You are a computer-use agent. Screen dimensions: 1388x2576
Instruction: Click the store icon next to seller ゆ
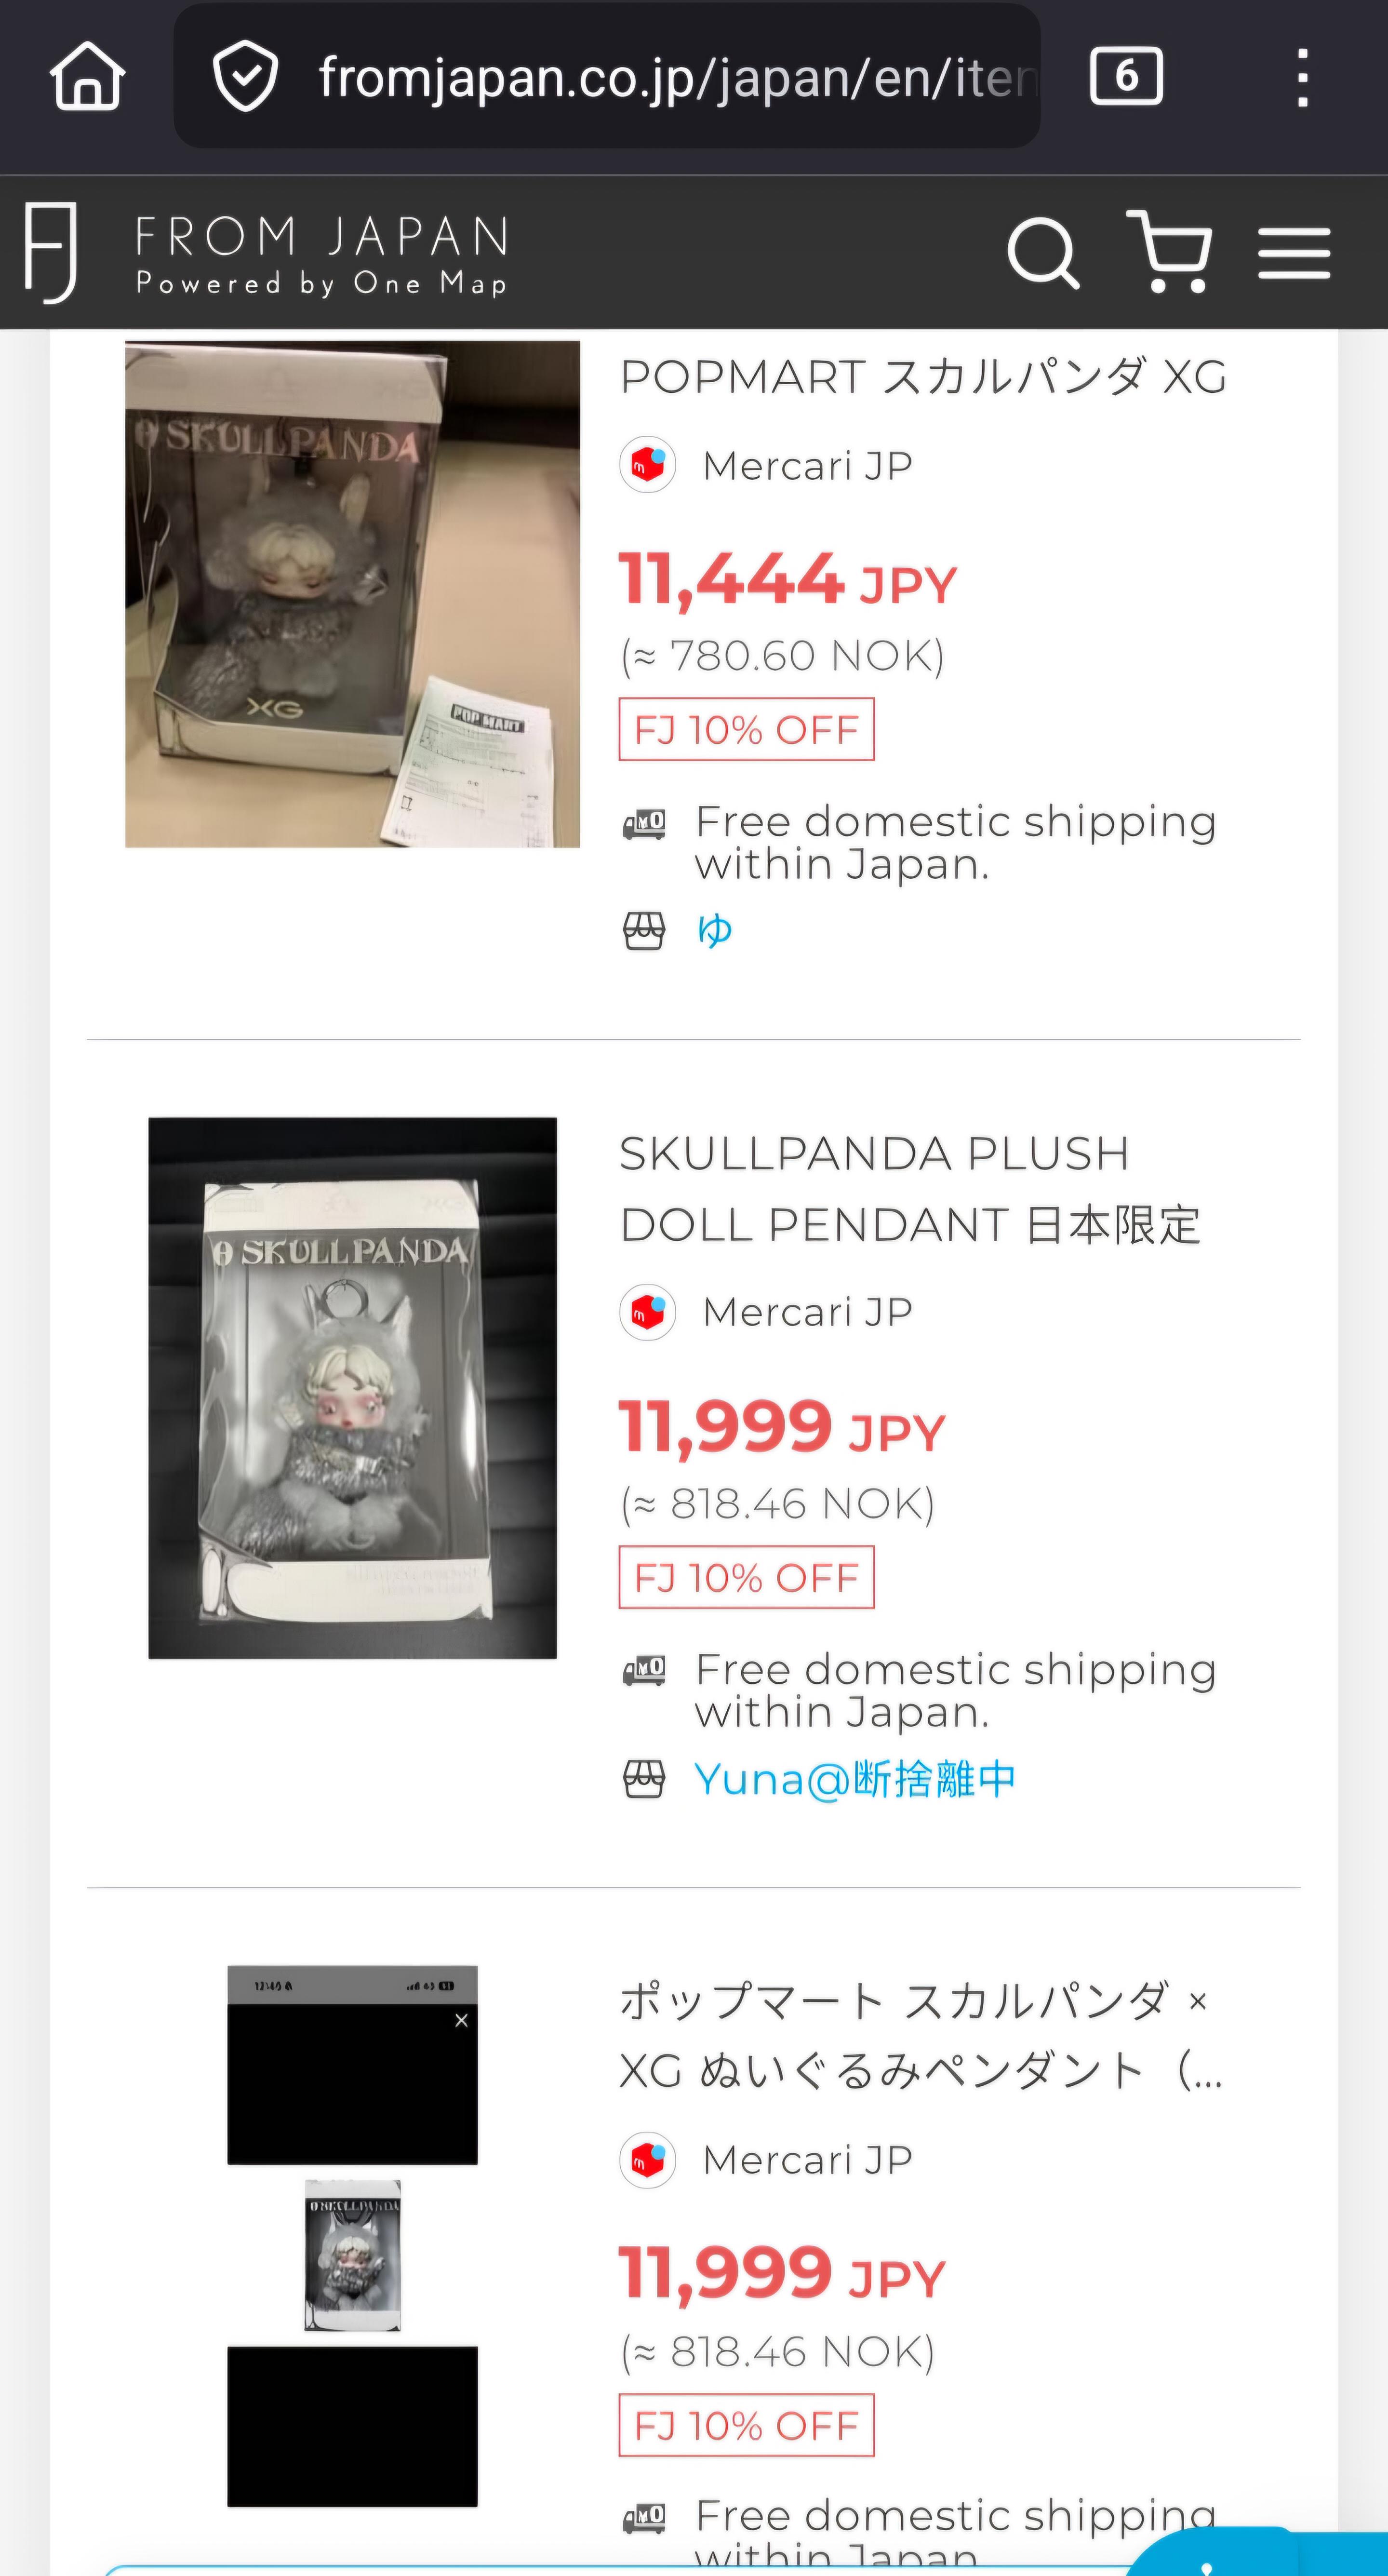[645, 929]
